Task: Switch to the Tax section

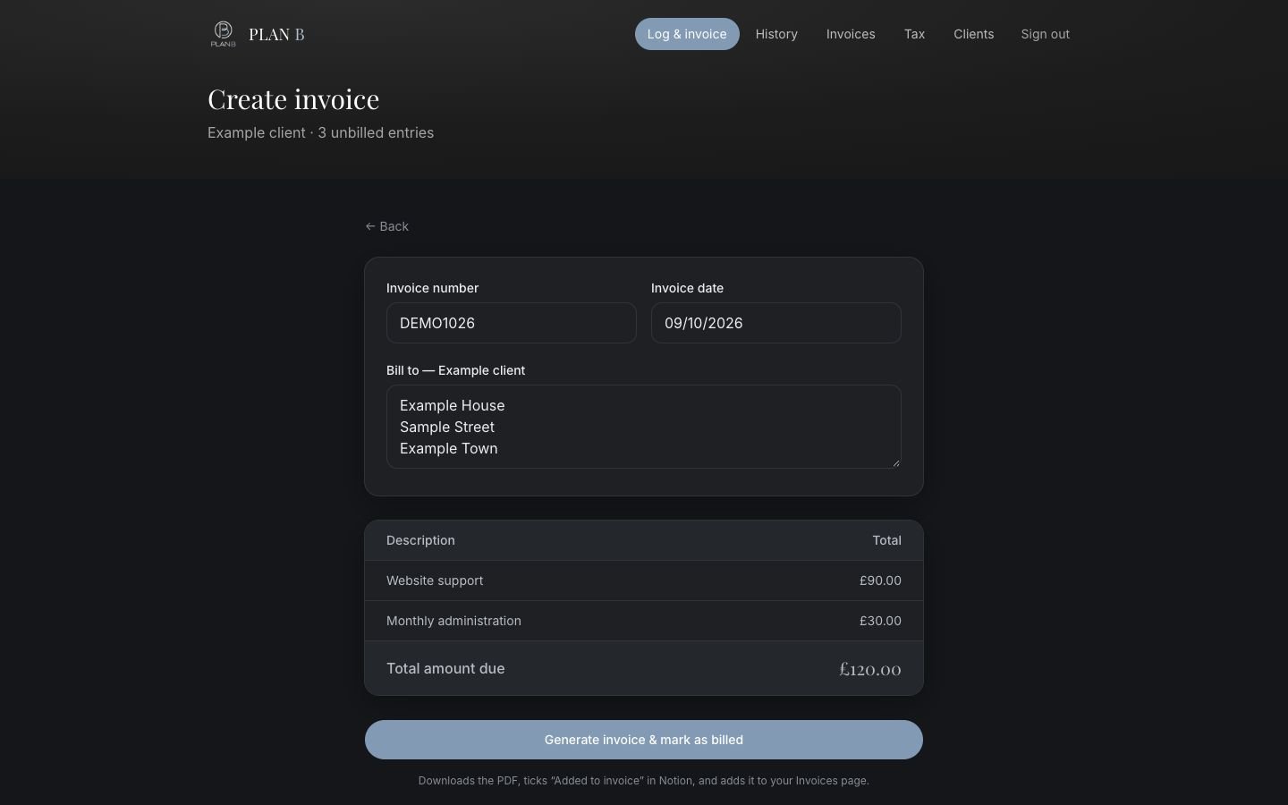Action: (x=914, y=34)
